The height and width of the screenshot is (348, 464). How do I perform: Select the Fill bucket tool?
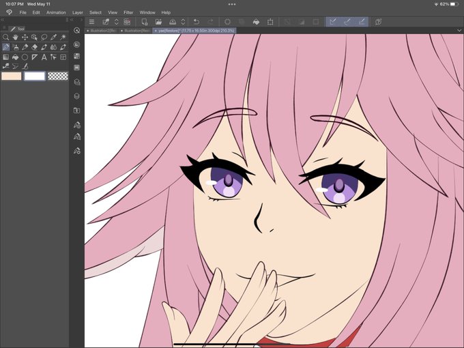(16, 57)
